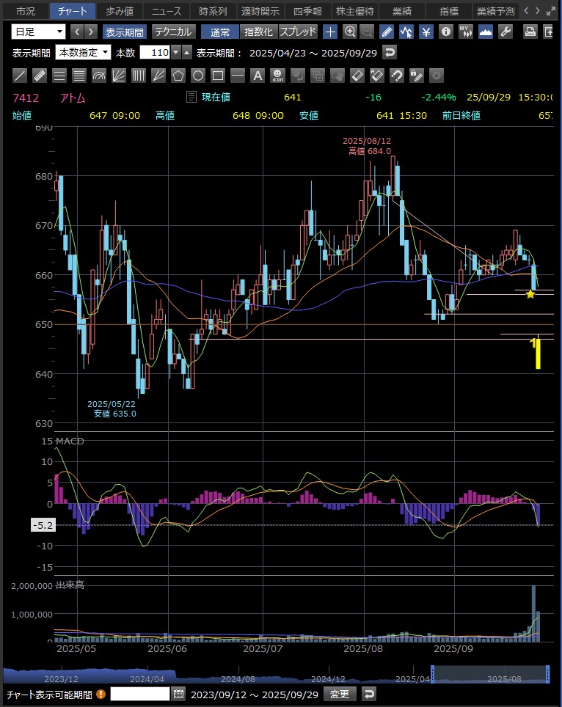Open the info circle icon
Screen dimensions: 562x707
tap(445, 32)
